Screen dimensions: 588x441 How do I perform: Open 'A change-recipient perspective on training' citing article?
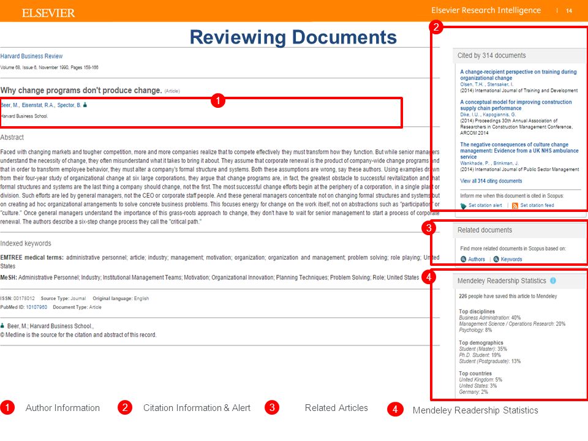click(518, 75)
